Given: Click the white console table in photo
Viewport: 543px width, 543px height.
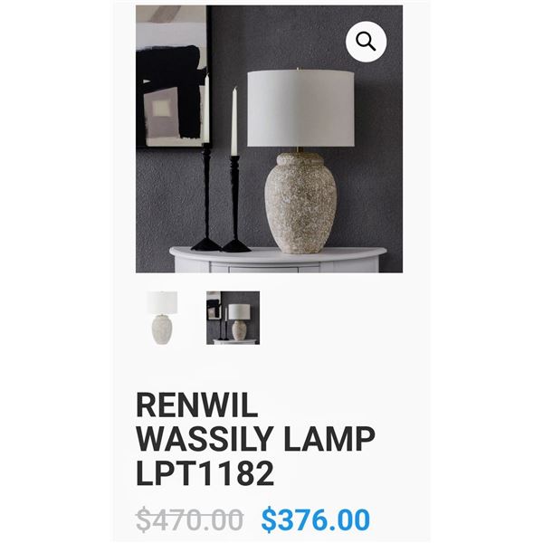Looking at the screenshot, I should (278, 260).
